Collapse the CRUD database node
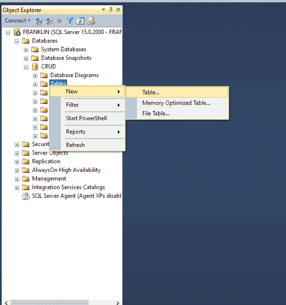This screenshot has width=286, height=305. click(26, 67)
